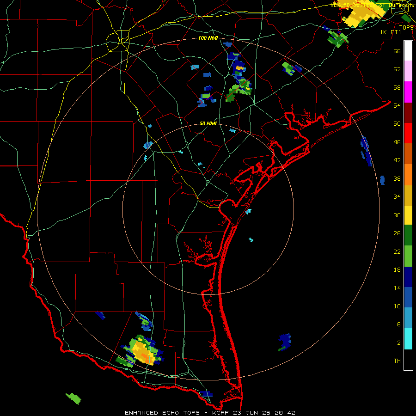The height and width of the screenshot is (416, 416).
Task: Select the "54" legend label
Action: point(397,105)
